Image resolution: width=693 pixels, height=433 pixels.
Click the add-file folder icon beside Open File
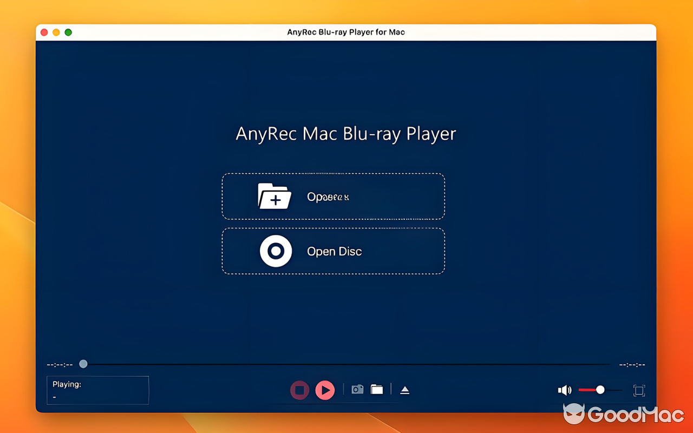(275, 196)
